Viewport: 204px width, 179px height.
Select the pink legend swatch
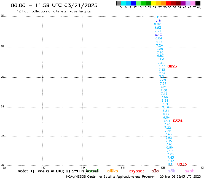pyautogui.click(x=193, y=3)
